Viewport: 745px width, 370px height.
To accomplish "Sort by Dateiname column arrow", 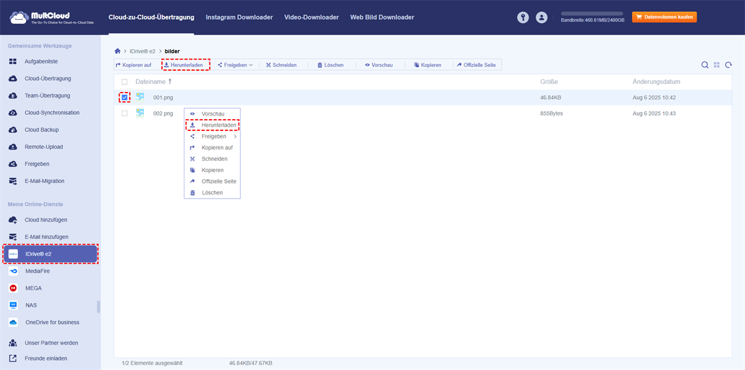I will pos(170,82).
